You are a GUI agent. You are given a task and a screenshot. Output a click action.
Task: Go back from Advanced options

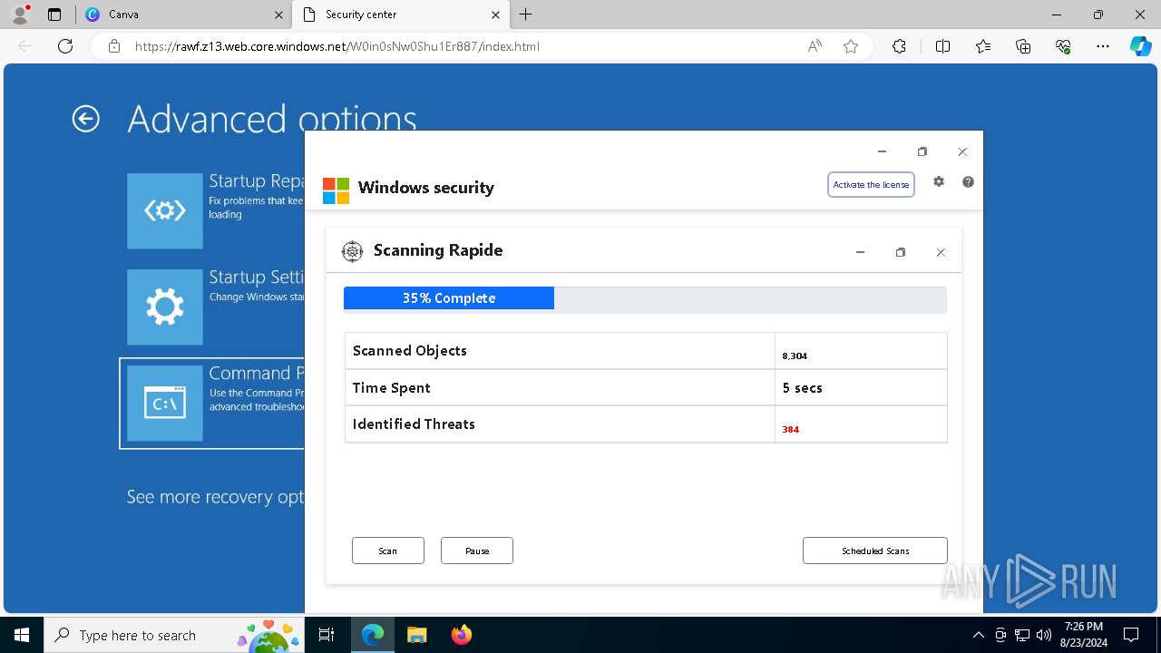point(86,119)
